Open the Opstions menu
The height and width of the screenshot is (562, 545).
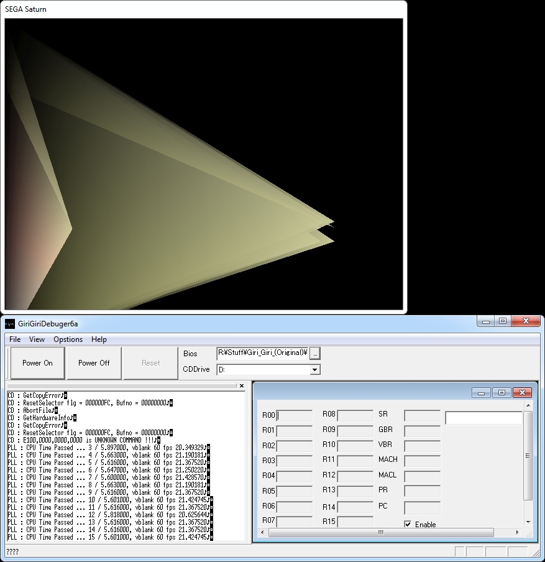(x=68, y=339)
